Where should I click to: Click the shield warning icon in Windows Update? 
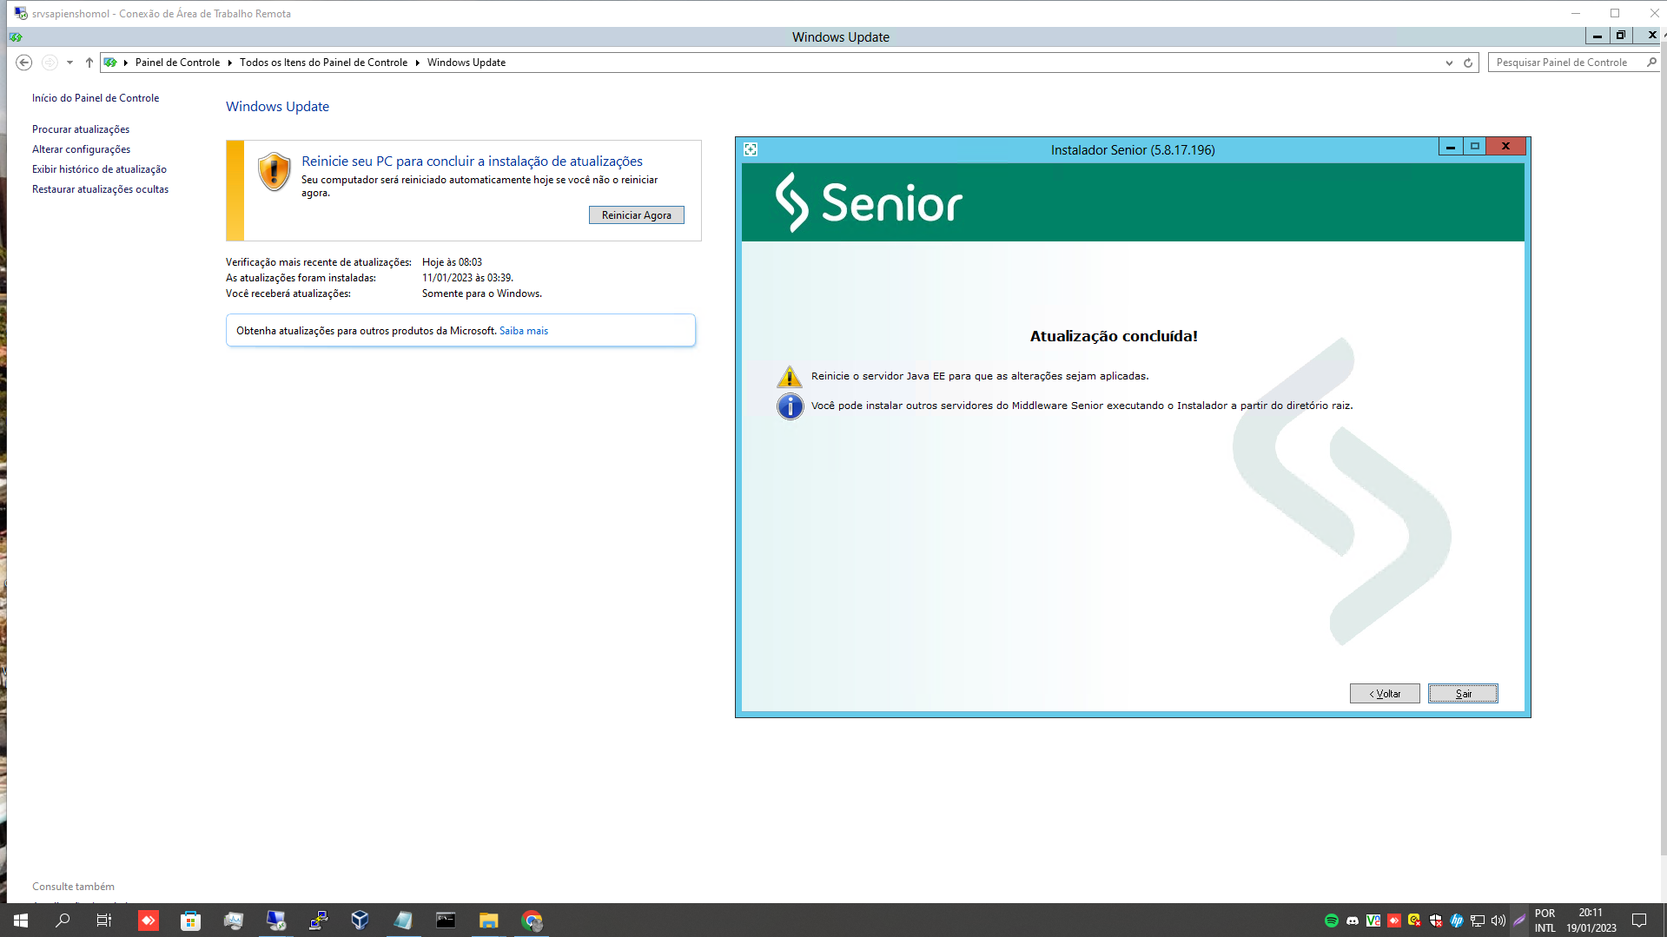click(x=274, y=172)
